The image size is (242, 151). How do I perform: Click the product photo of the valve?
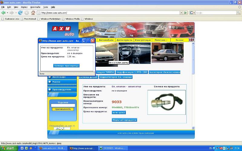click(167, 102)
